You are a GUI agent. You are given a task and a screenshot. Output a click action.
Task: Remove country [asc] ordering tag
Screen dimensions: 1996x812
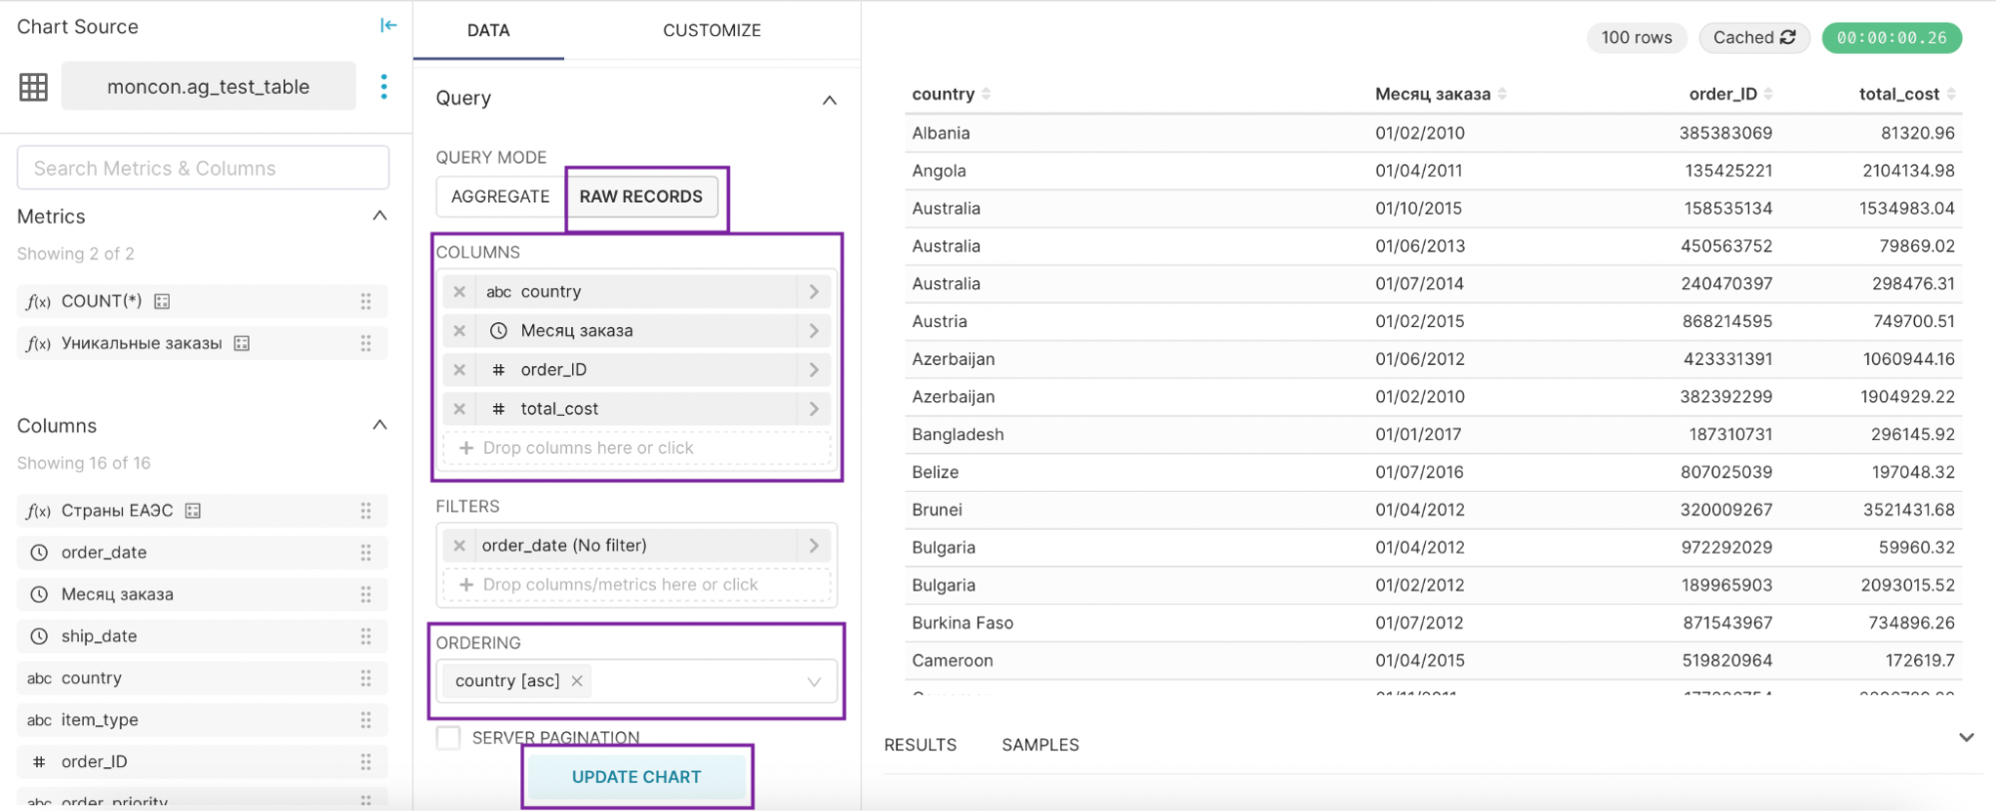577,681
